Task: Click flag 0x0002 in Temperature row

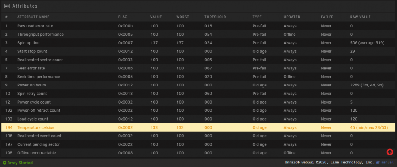Action: pos(125,127)
